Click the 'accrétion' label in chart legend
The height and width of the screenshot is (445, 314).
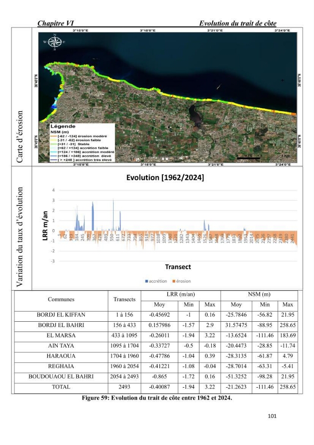coord(158,281)
